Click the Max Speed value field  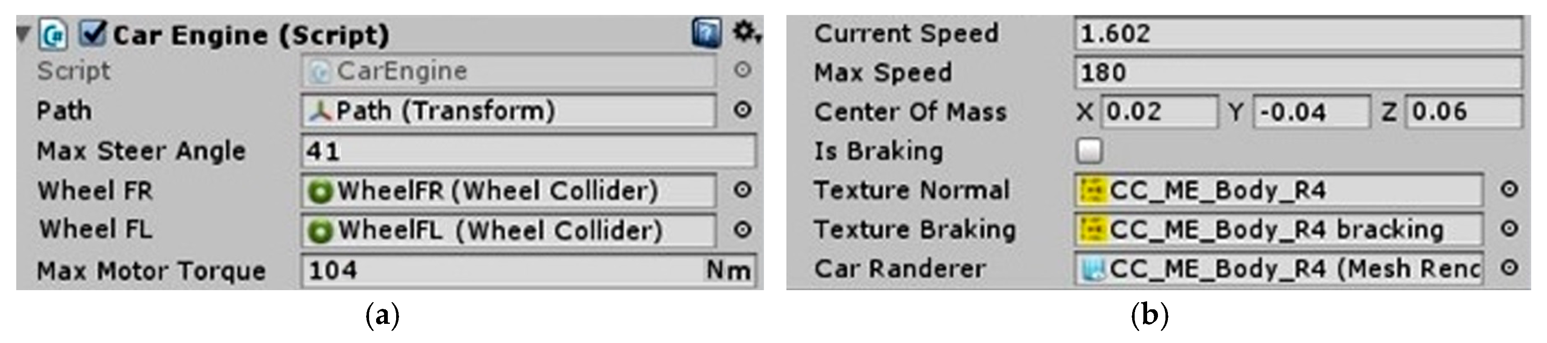pos(1297,72)
